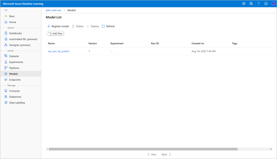Open Notebooks in the sidebar
Viewport: 277px width, 159px height.
coord(15,33)
